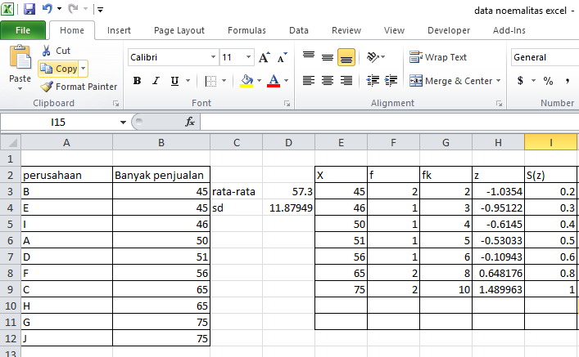Open the Fill Color dropdown arrow
The width and height of the screenshot is (579, 357).
coord(260,80)
